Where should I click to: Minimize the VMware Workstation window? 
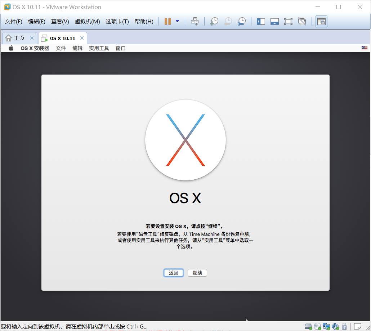coord(318,7)
